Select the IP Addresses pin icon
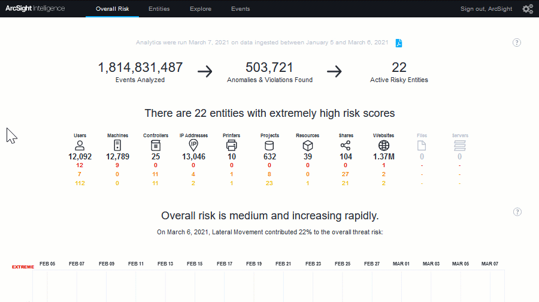539x302 pixels. click(193, 145)
